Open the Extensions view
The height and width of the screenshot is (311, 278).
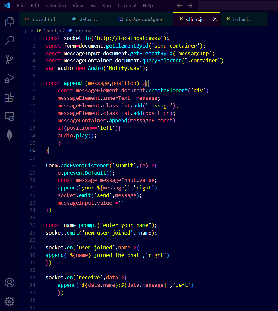9,97
